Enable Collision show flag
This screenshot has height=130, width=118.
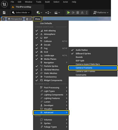tap(51, 41)
